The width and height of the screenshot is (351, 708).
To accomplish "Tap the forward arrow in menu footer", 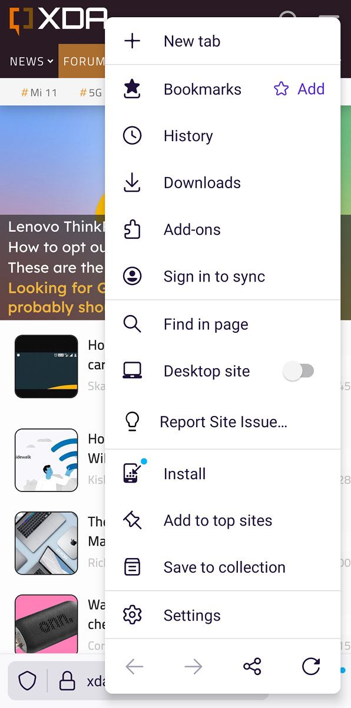I will coord(193,667).
